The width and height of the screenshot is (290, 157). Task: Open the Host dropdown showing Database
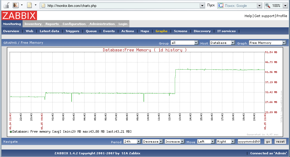pos(233,43)
